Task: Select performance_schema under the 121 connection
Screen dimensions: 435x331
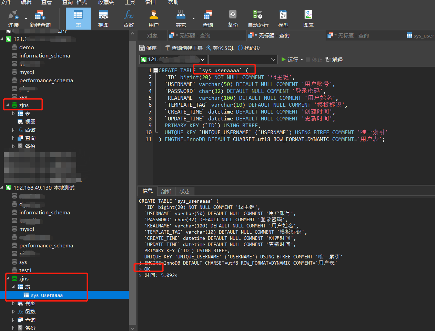Action: [x=46, y=80]
